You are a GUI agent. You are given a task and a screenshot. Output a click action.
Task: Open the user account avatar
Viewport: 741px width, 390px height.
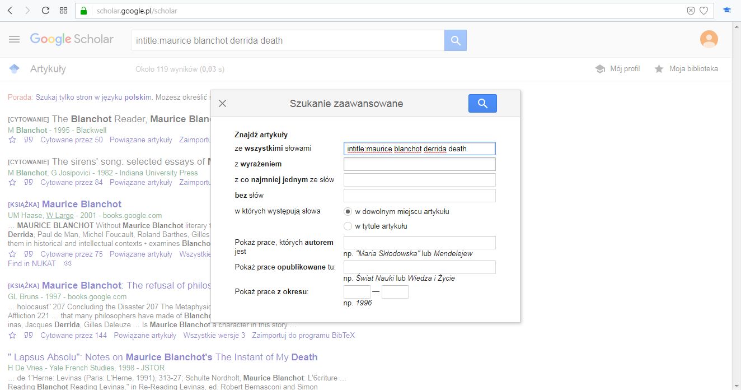[x=709, y=39]
